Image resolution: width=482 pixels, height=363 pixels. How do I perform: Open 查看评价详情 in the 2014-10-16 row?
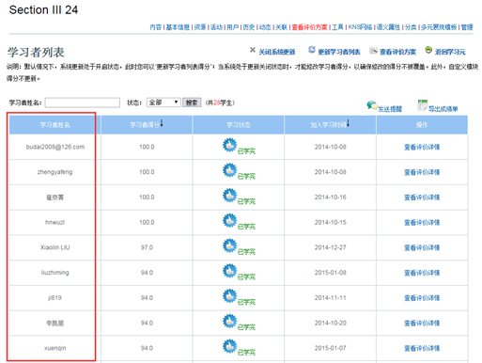(x=422, y=197)
